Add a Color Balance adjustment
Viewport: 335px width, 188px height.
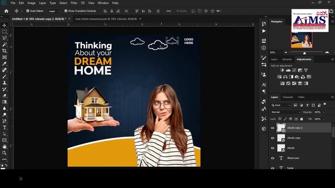pos(285,77)
